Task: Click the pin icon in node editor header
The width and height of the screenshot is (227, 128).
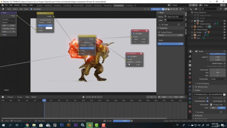Action: [x=145, y=9]
